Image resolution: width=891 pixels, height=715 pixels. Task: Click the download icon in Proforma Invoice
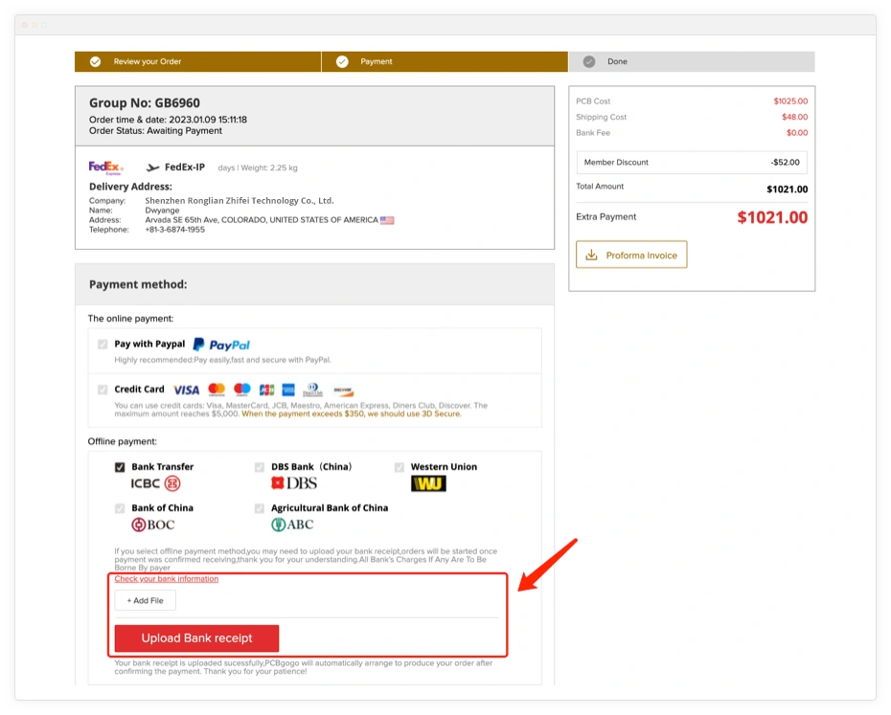(x=591, y=256)
